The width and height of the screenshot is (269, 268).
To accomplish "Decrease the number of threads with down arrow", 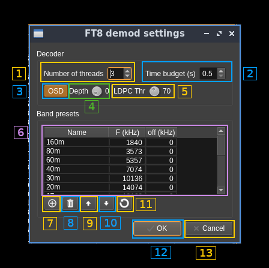I will 127,76.
